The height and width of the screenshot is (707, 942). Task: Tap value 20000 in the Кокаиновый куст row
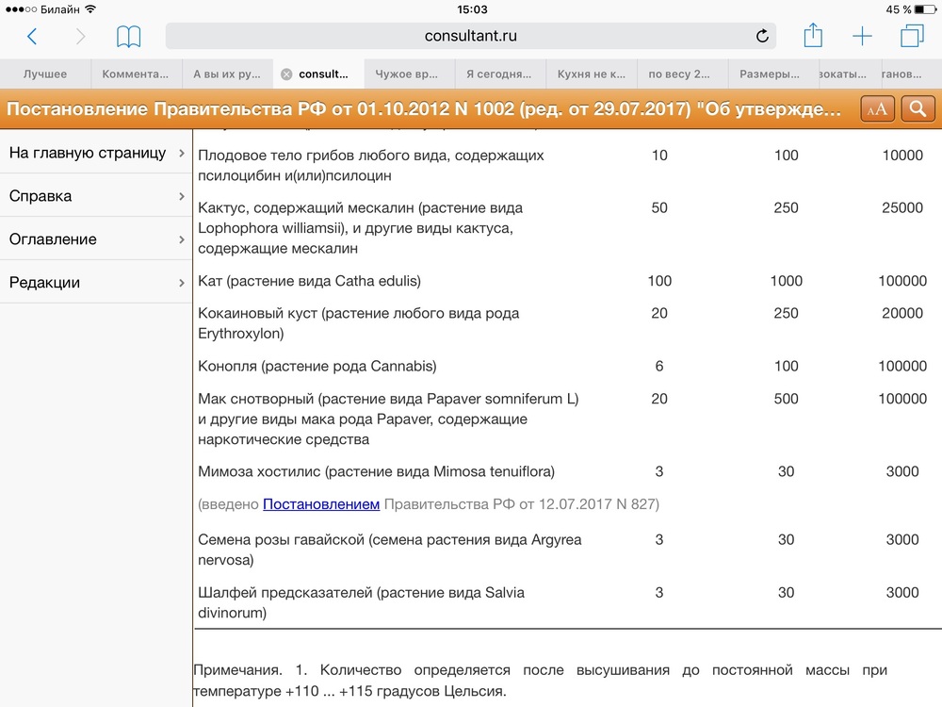902,313
